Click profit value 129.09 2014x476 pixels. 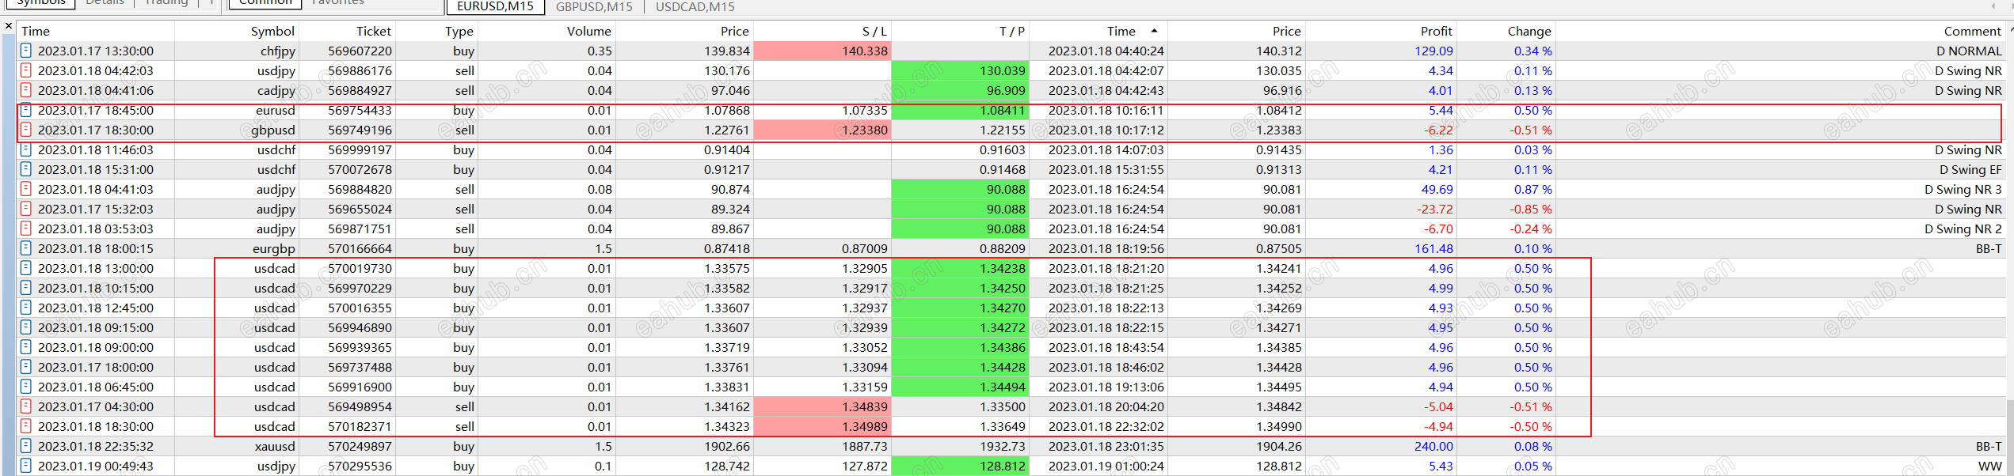click(1433, 51)
